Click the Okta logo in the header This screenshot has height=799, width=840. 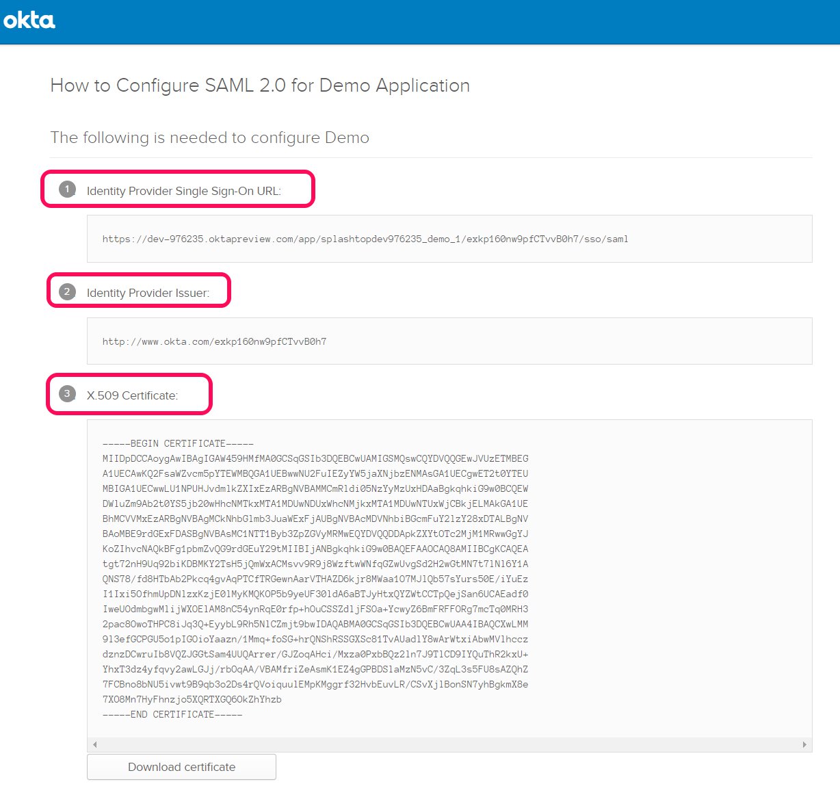pyautogui.click(x=29, y=21)
